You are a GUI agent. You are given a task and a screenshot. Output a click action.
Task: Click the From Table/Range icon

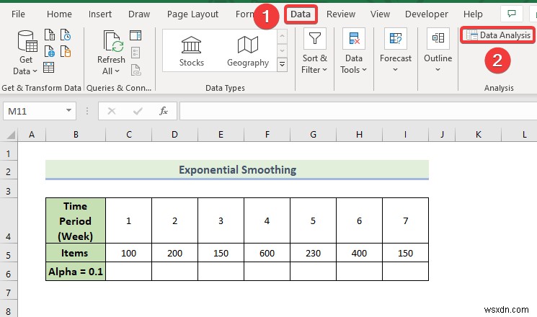pyautogui.click(x=48, y=68)
